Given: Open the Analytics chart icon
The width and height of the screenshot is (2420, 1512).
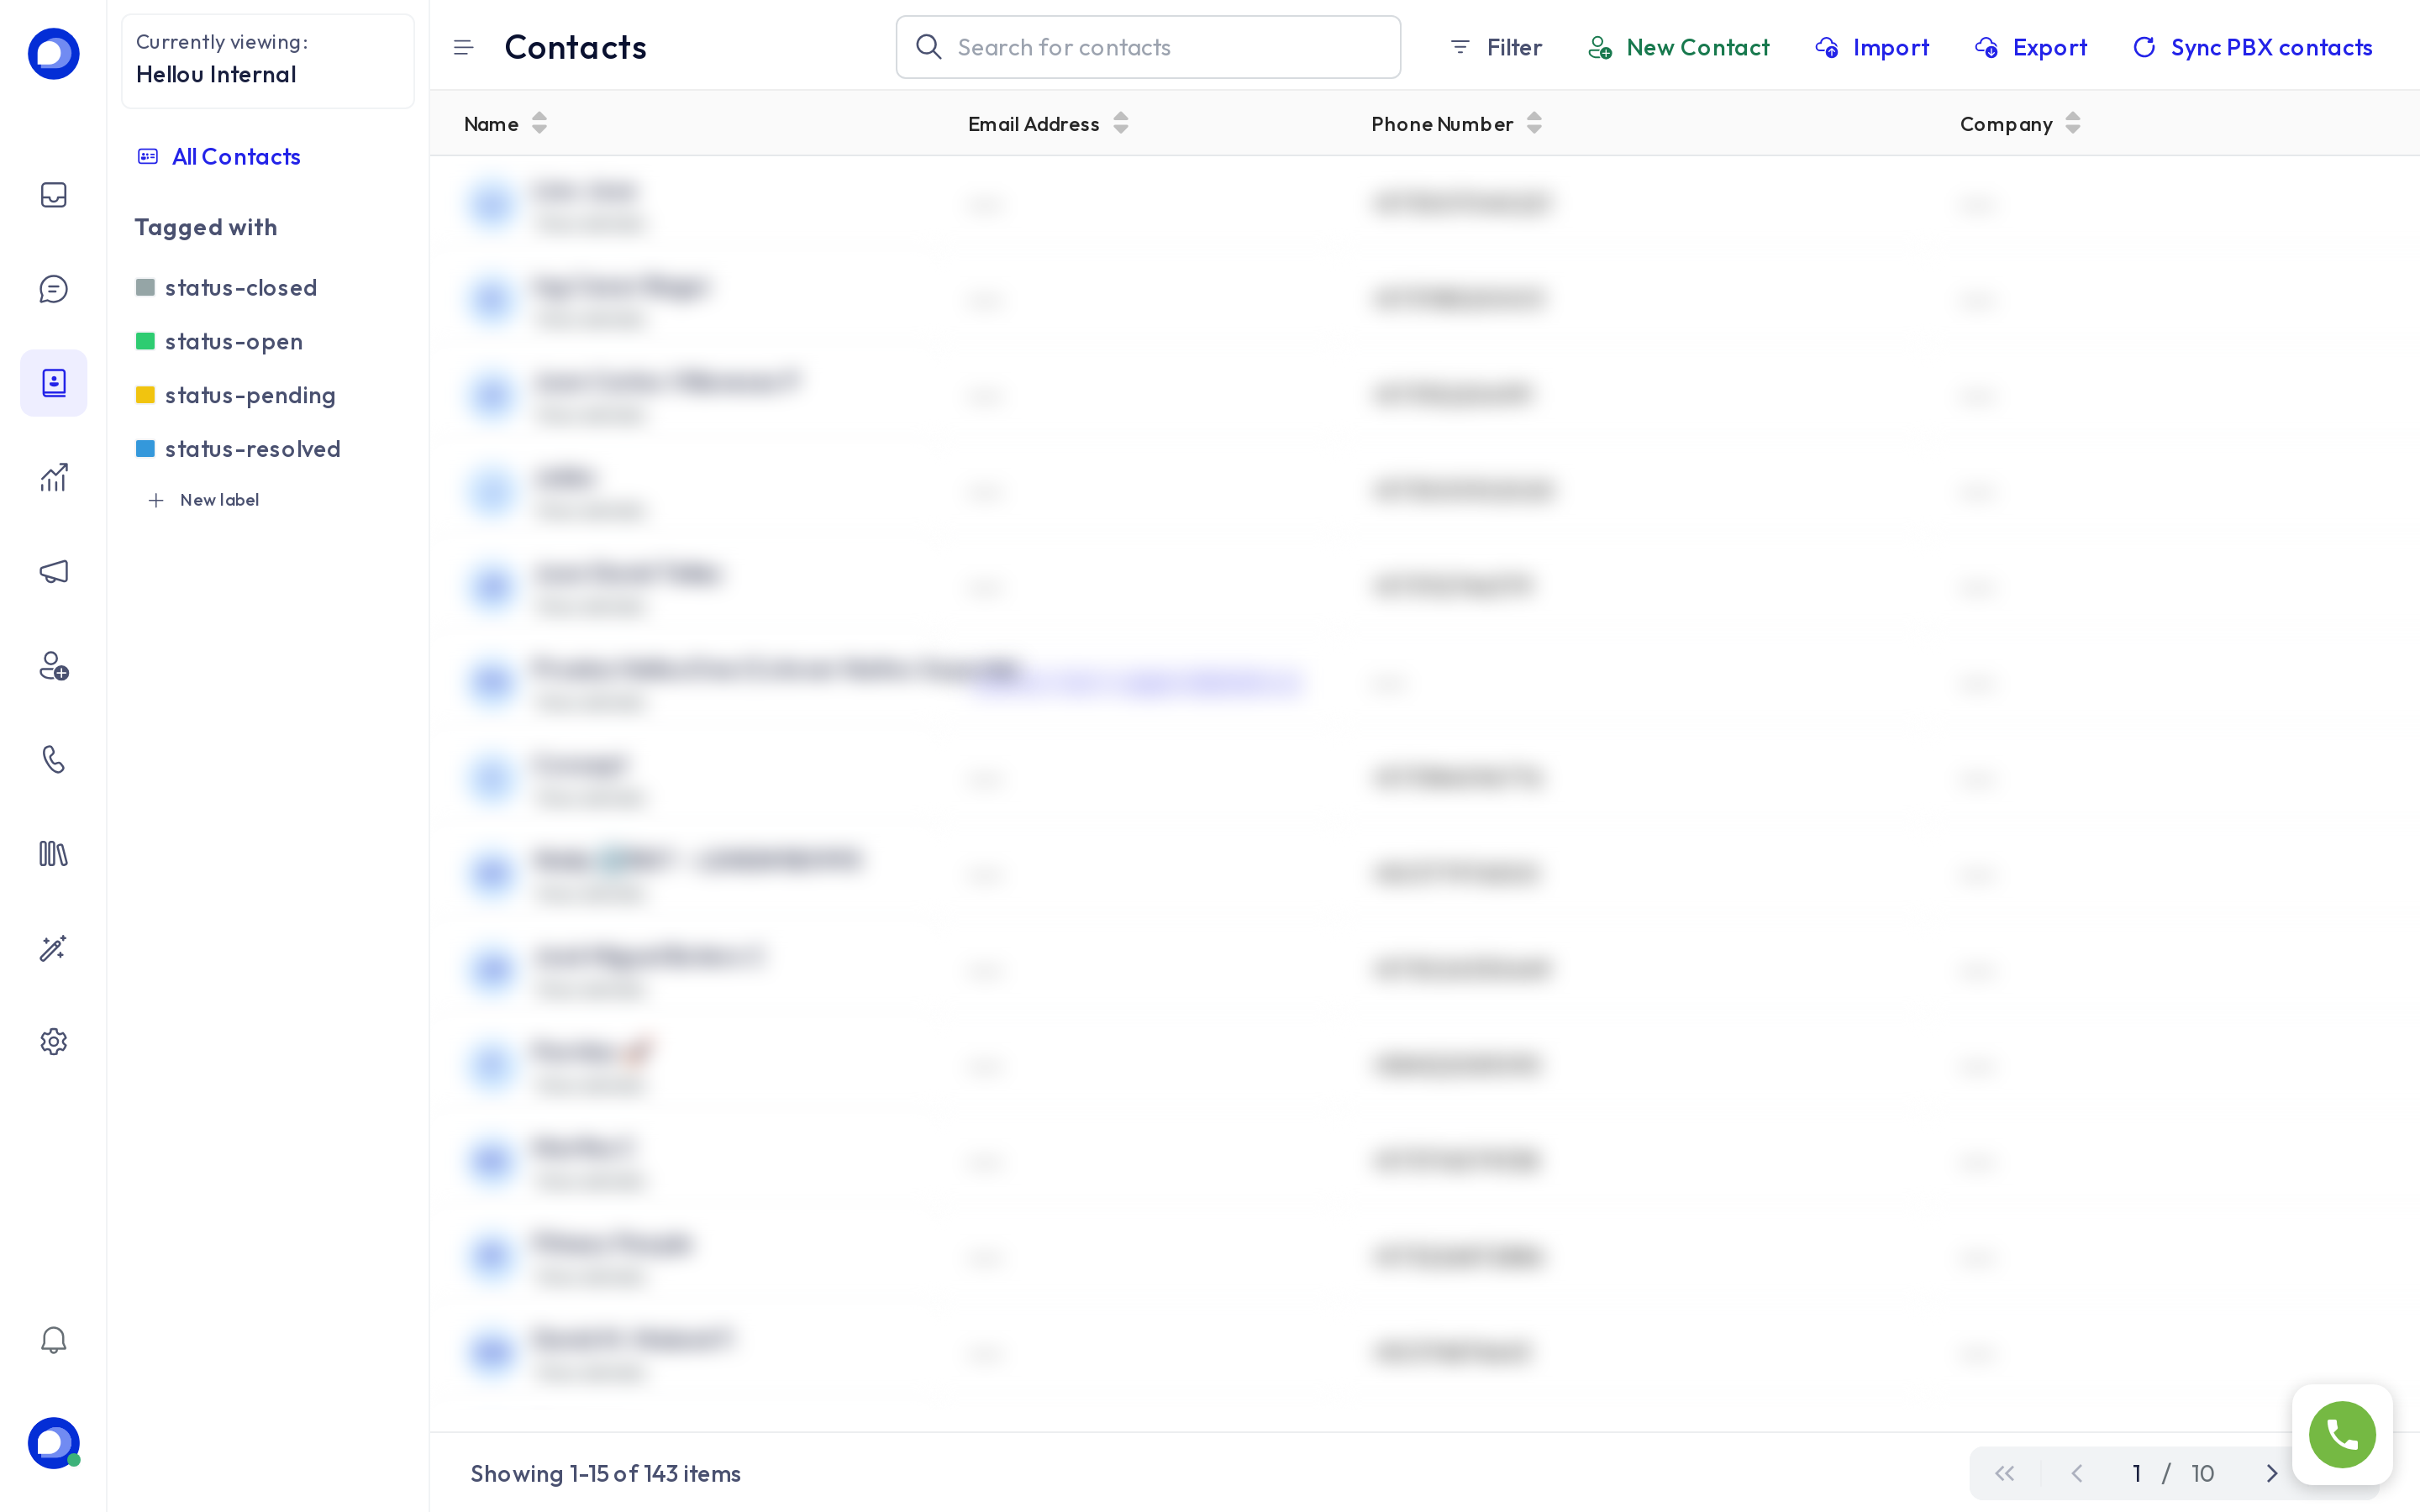Looking at the screenshot, I should pyautogui.click(x=53, y=477).
